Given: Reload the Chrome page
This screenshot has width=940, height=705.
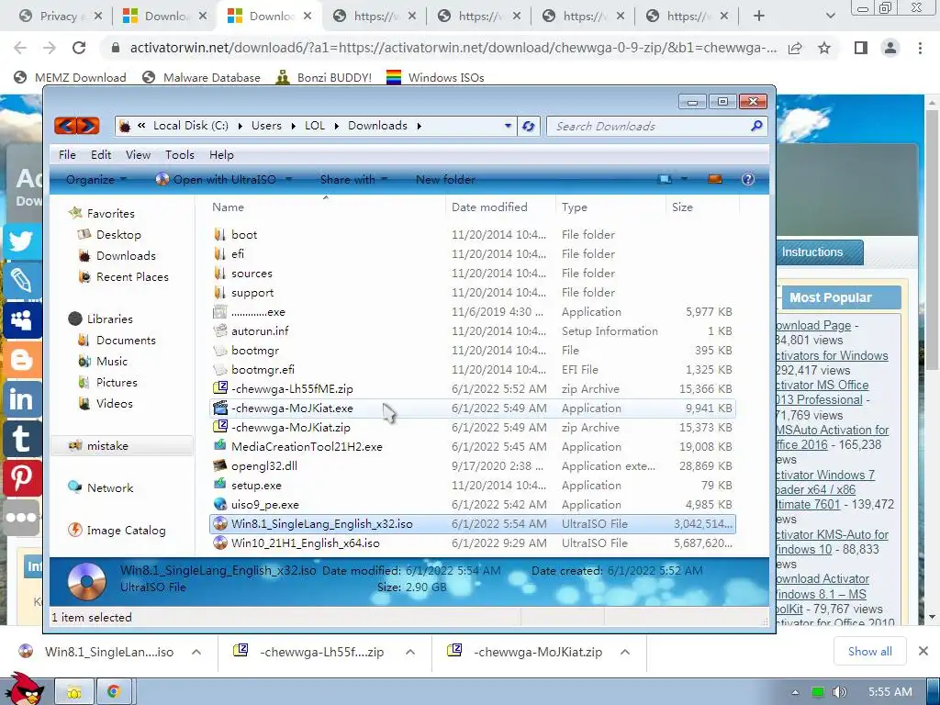Looking at the screenshot, I should coord(79,48).
